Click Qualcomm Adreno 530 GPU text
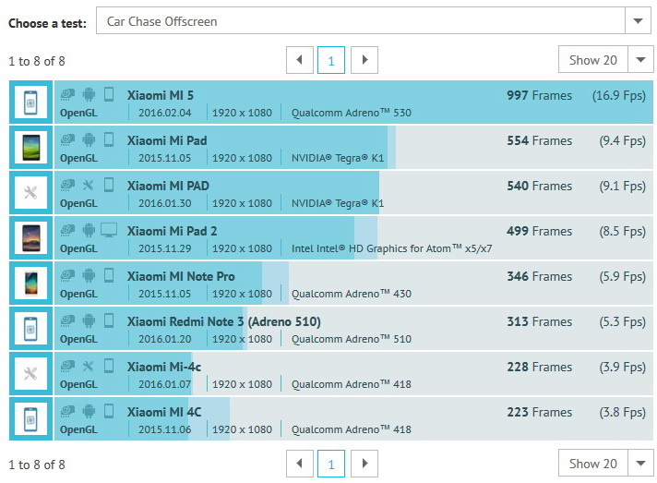 (x=352, y=113)
